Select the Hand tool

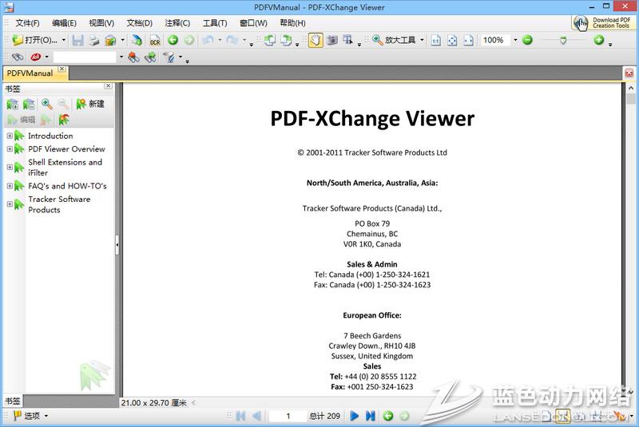coord(316,40)
